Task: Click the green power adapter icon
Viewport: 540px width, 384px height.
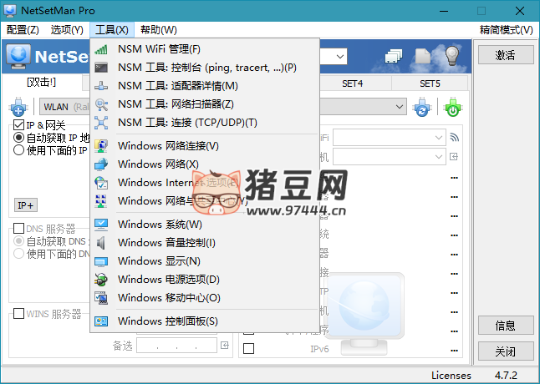Action: [452, 107]
